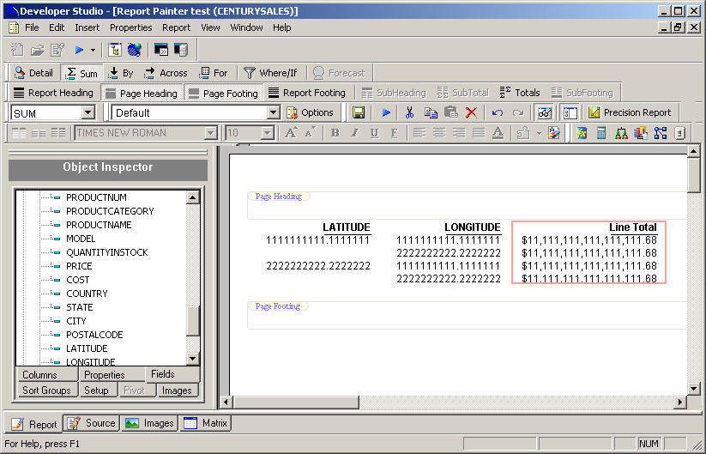Click the Object Inspector scrollbar down arrow
706x454 pixels.
(193, 359)
